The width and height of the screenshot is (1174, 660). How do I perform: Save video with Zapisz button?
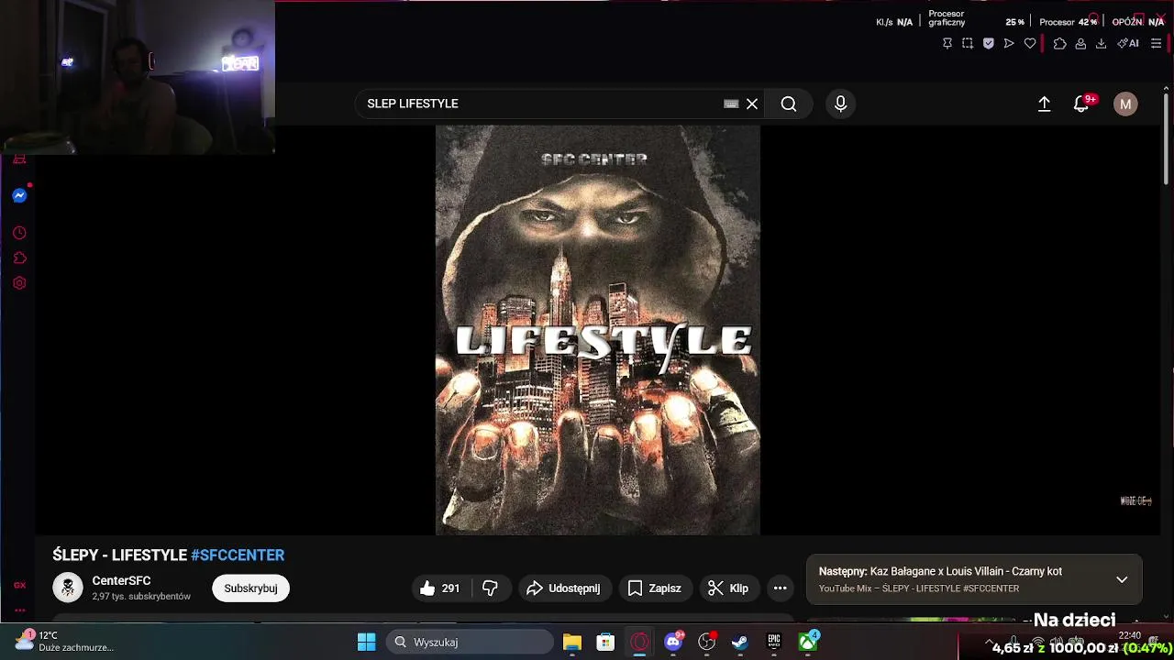(x=654, y=588)
